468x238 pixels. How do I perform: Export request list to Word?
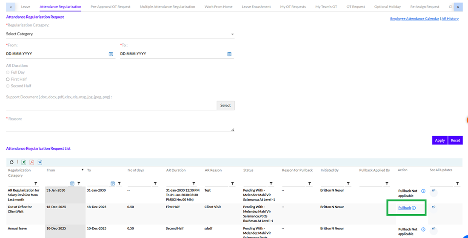coord(40,162)
